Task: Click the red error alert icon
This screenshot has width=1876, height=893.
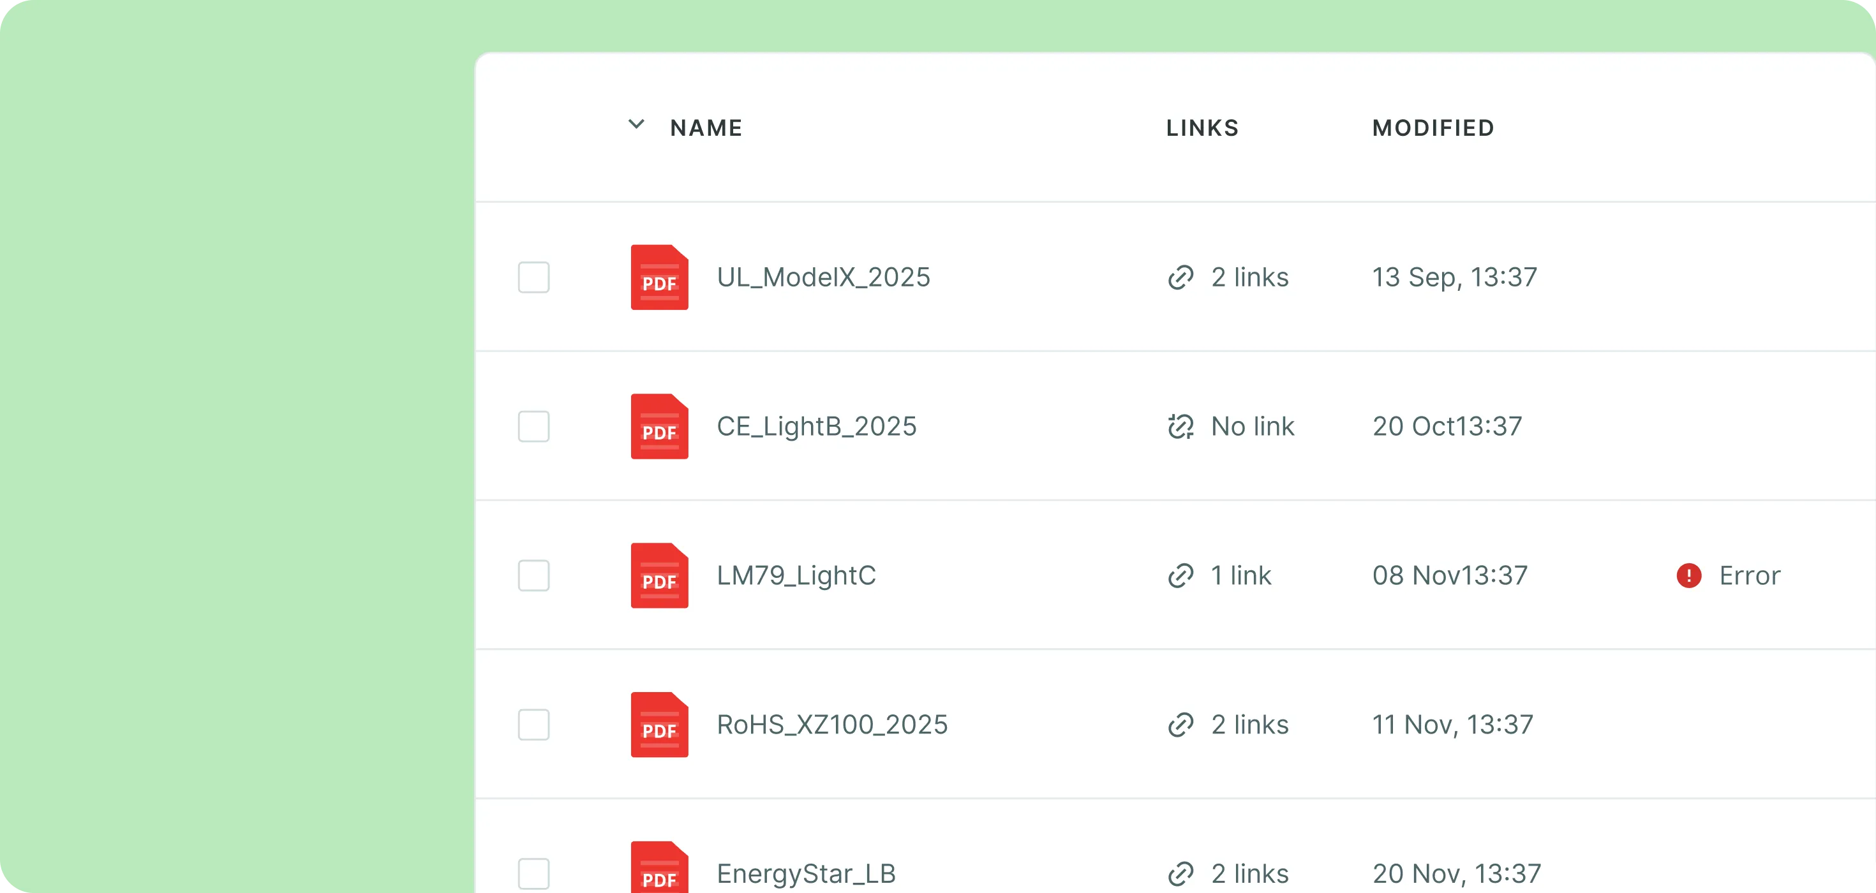Action: [x=1688, y=576]
